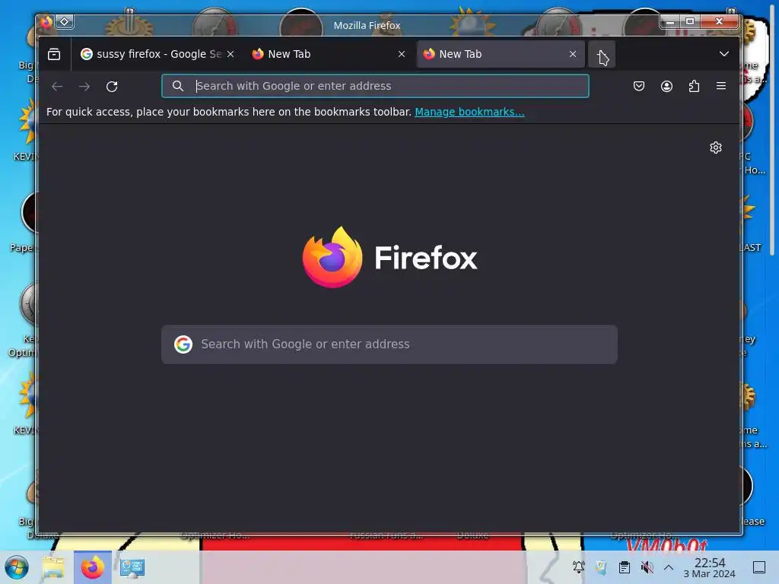Open notifications bell in system tray

tap(578, 567)
